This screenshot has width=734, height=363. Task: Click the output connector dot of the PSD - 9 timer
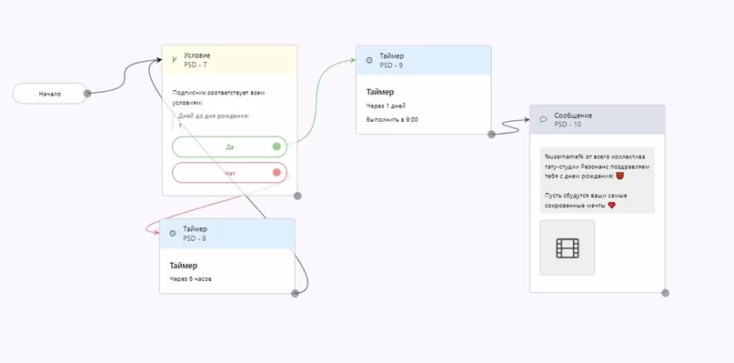click(x=491, y=135)
